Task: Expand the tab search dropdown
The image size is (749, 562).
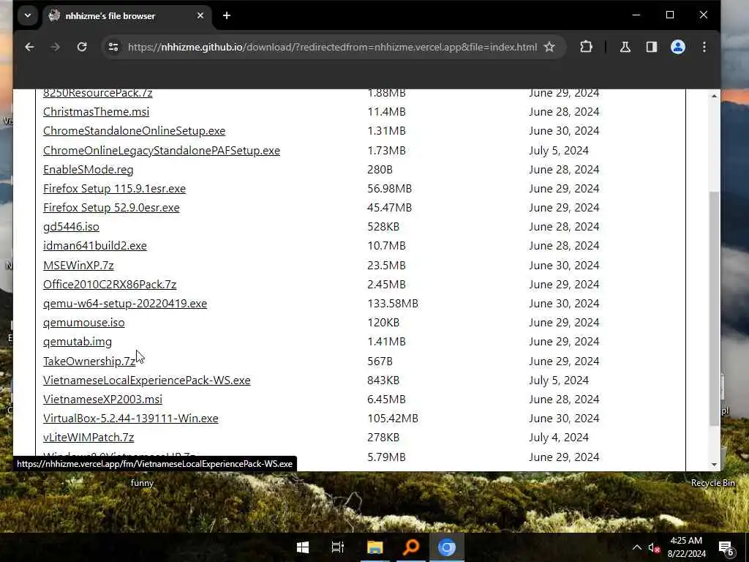Action: click(x=28, y=16)
